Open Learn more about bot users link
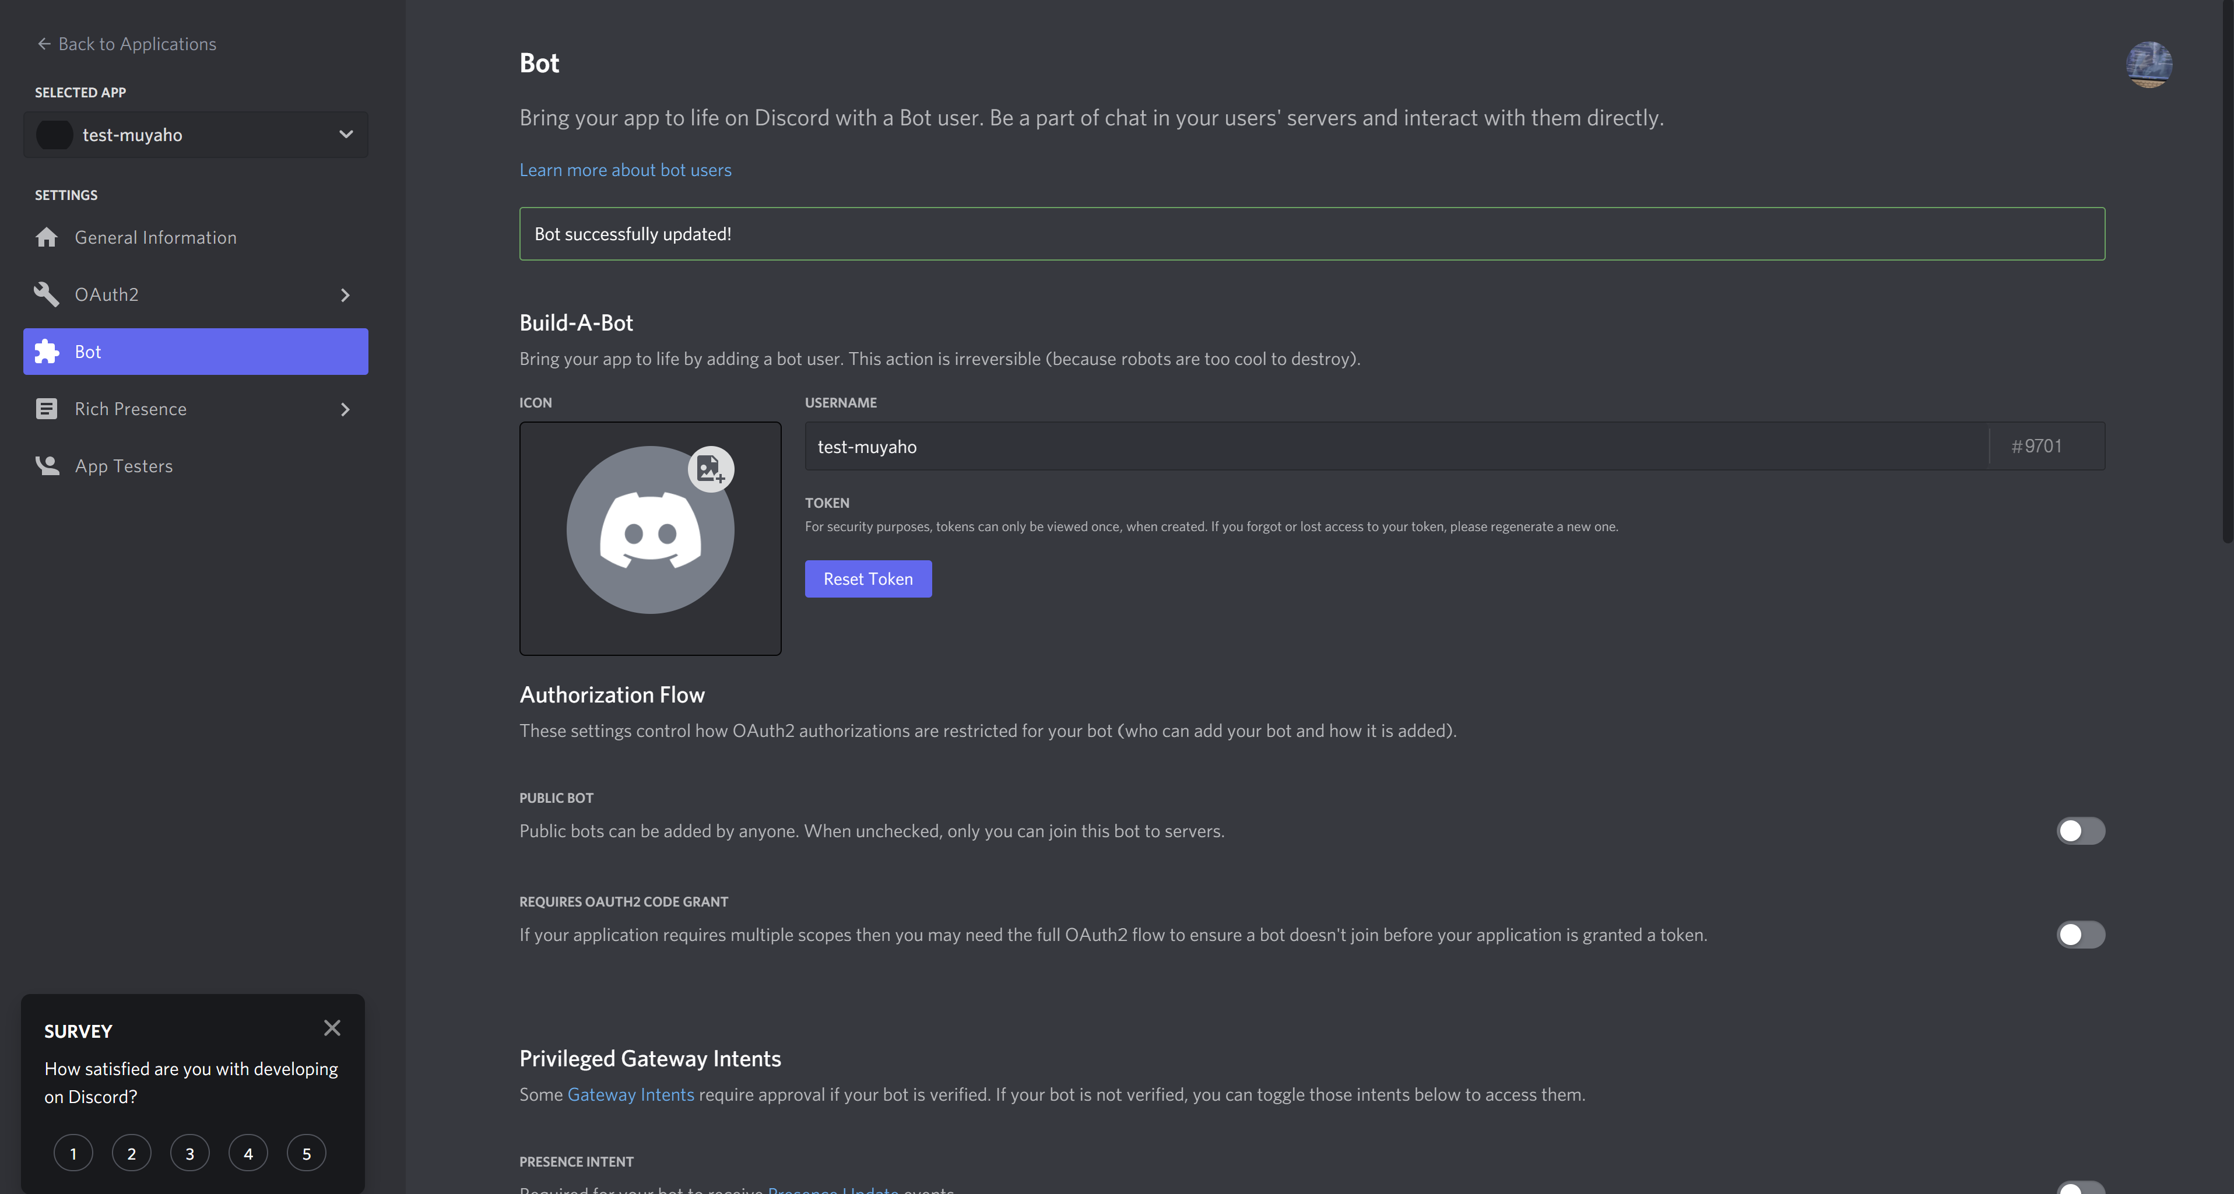Screen dimensions: 2234x1194 click(x=626, y=170)
